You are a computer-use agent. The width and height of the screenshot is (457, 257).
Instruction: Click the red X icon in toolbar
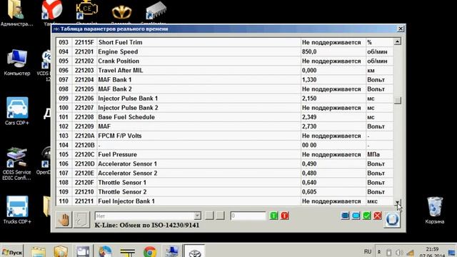pos(378,216)
